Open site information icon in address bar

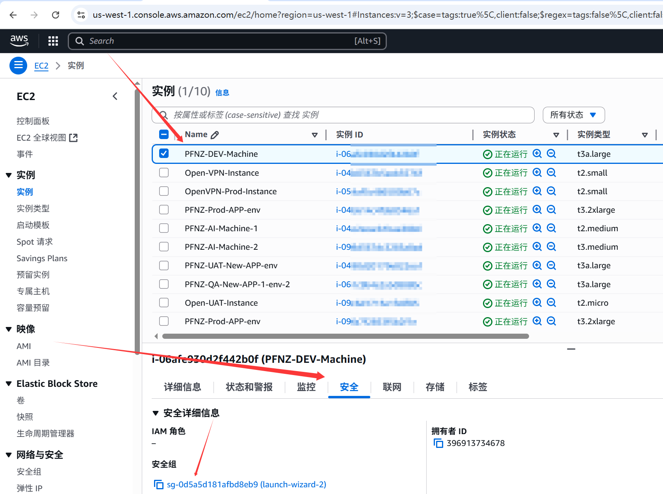81,15
